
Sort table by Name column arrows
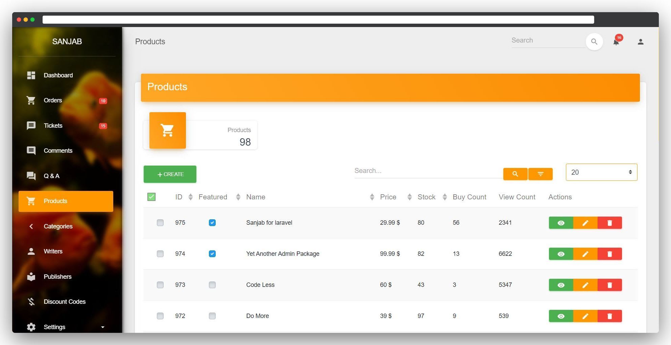point(372,197)
